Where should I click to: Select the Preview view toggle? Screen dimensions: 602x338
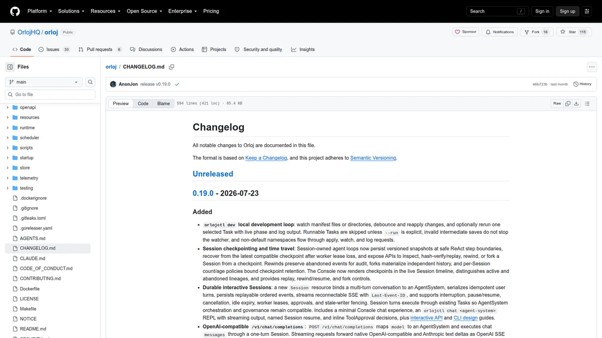click(x=121, y=104)
